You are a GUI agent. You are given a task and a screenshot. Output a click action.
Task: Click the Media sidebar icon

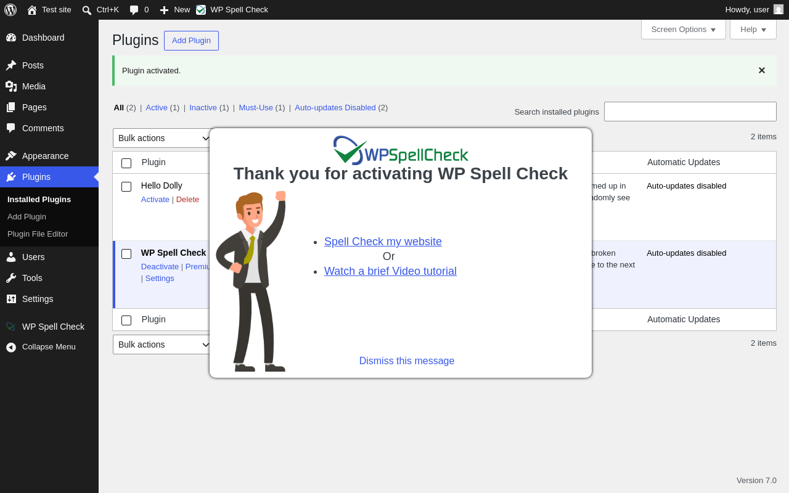click(11, 86)
